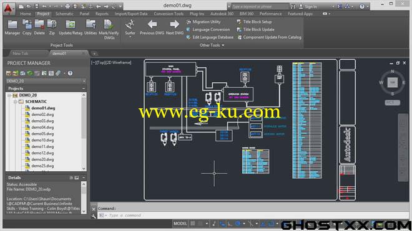Click the Zip project tool
Screen dimensions: 412x231
coord(52,27)
